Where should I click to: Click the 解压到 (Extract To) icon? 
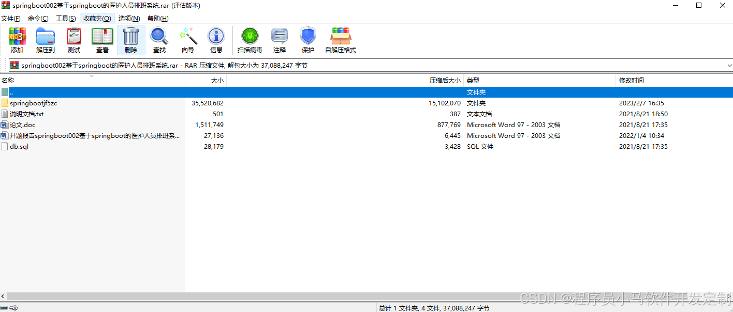pos(45,40)
